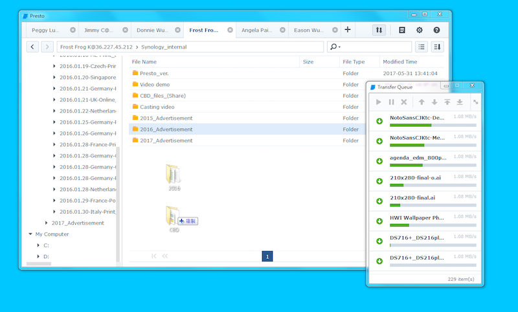Viewport: 518px width, 312px height.
Task: Switch to list view mode
Action: [422, 47]
